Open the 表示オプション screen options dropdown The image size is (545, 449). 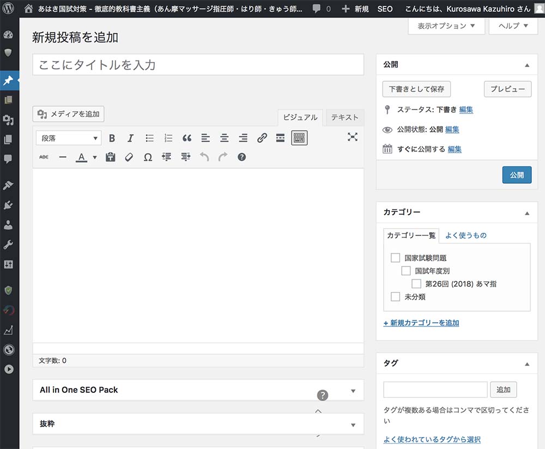tap(446, 26)
